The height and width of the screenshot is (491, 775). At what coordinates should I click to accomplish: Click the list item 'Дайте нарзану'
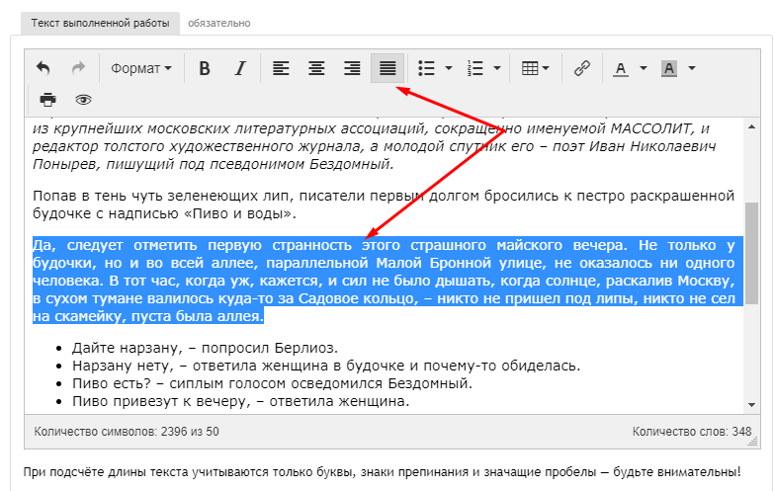[205, 348]
